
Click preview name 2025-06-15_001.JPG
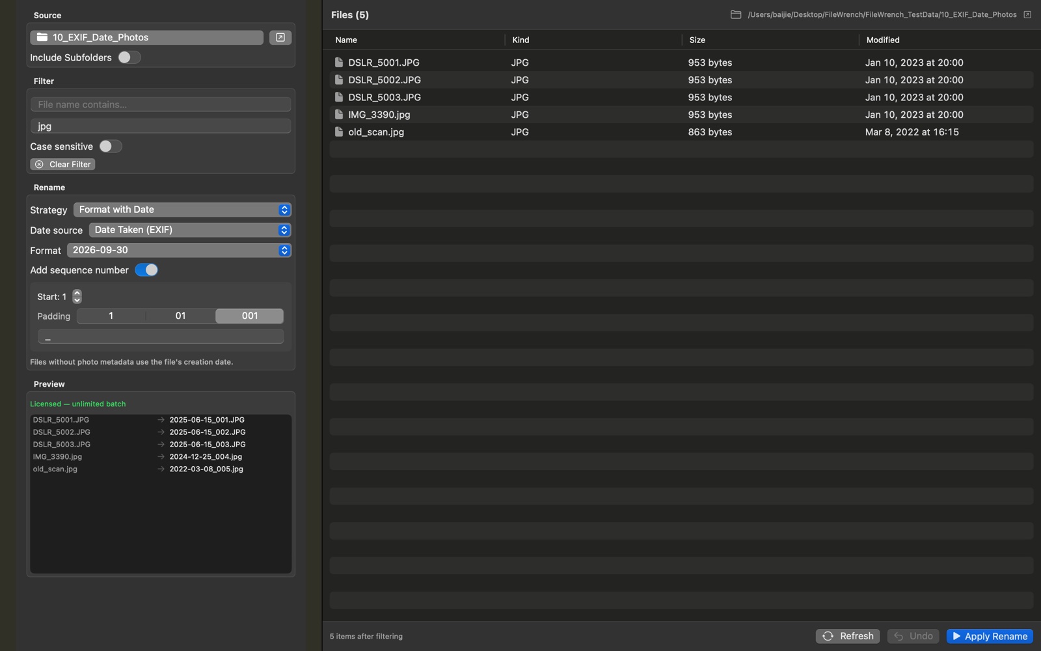pos(207,420)
